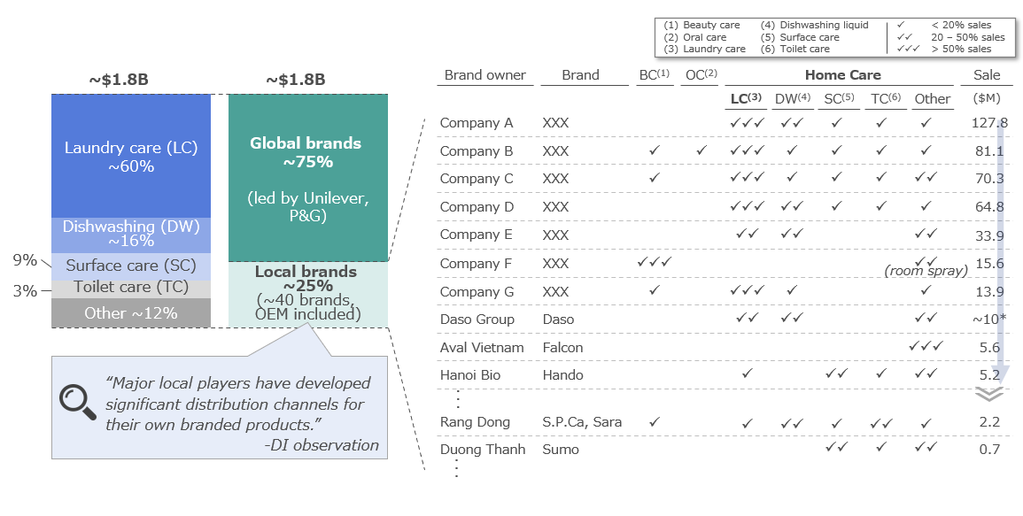Click the ~$1.8B total above Global brands bar
This screenshot has height=516, width=1023.
296,80
